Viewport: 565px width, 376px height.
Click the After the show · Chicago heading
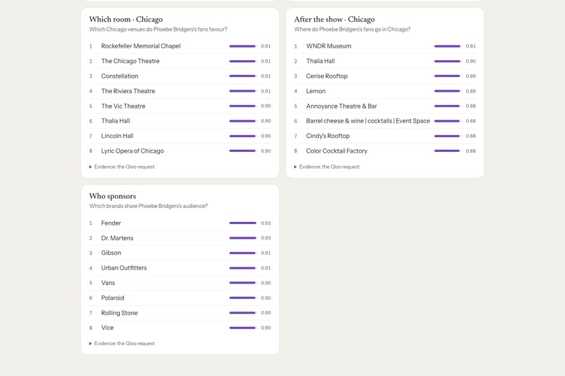pos(334,20)
